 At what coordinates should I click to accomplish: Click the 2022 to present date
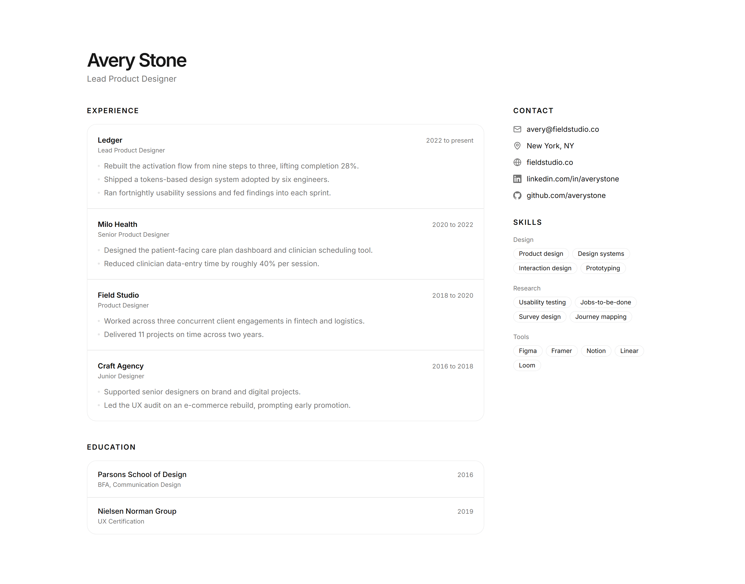(x=449, y=141)
